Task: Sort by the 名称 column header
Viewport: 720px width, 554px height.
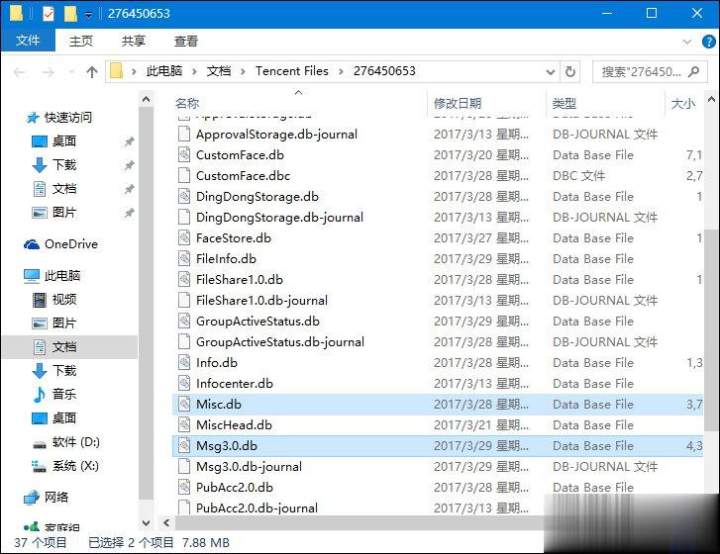Action: (187, 103)
